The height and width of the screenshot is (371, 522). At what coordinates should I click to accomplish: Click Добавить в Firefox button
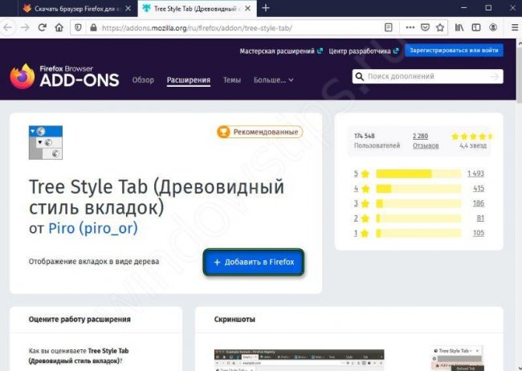coord(254,263)
